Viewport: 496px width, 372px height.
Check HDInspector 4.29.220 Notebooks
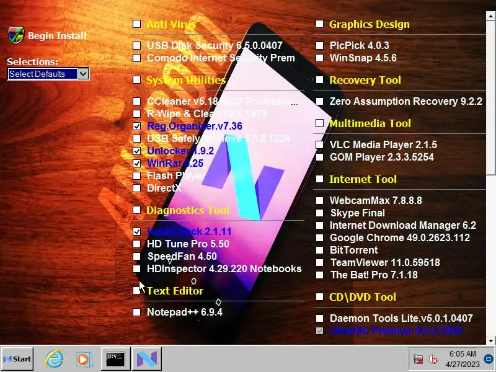pos(136,268)
